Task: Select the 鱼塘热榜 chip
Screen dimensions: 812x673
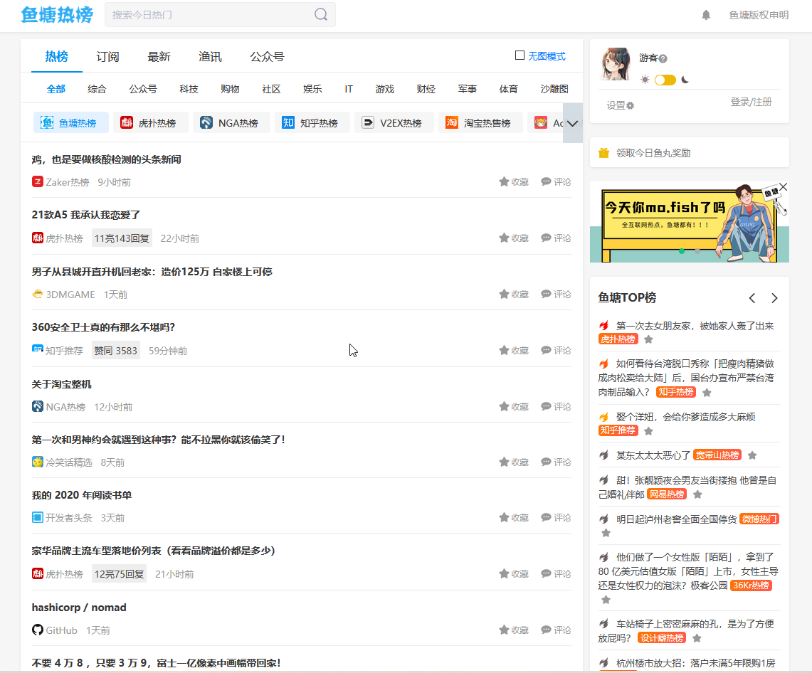Action: 71,122
